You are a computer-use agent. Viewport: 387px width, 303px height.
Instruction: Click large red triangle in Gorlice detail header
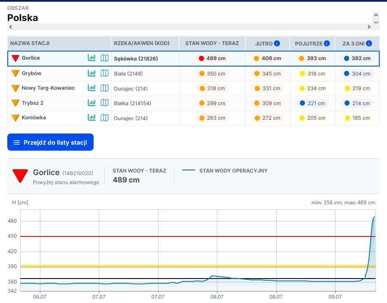[x=20, y=176]
